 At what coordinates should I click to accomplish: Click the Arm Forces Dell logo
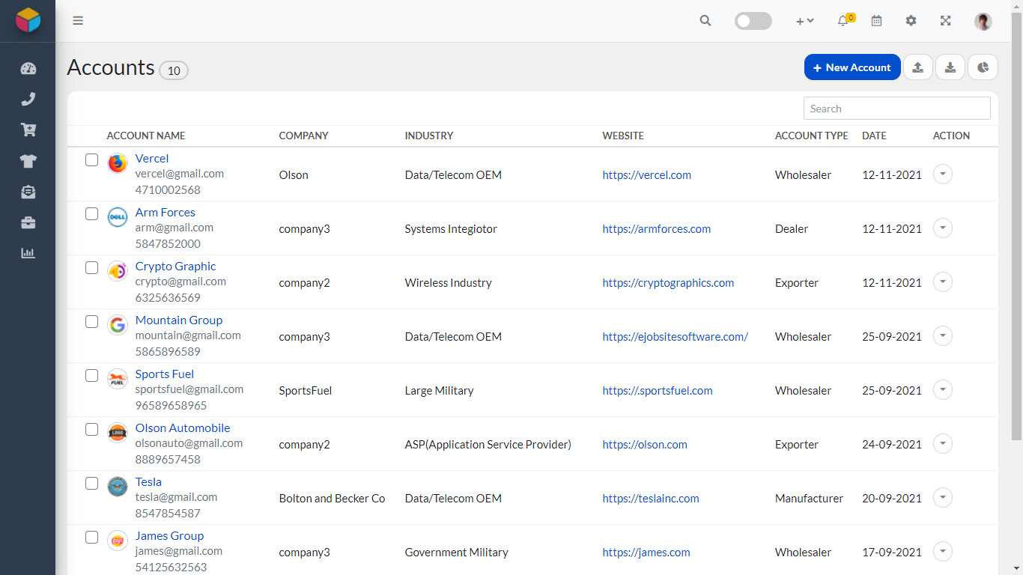[118, 217]
